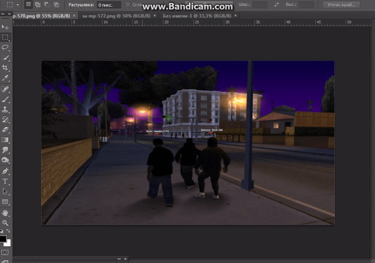Click the Растушевка feather input field
This screenshot has width=375, height=263.
pyautogui.click(x=109, y=5)
